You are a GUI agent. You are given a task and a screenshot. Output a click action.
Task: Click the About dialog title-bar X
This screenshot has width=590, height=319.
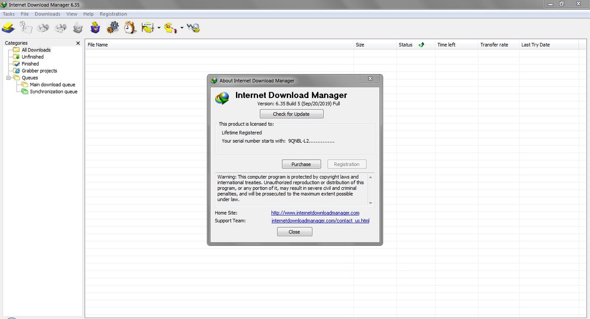tap(370, 79)
